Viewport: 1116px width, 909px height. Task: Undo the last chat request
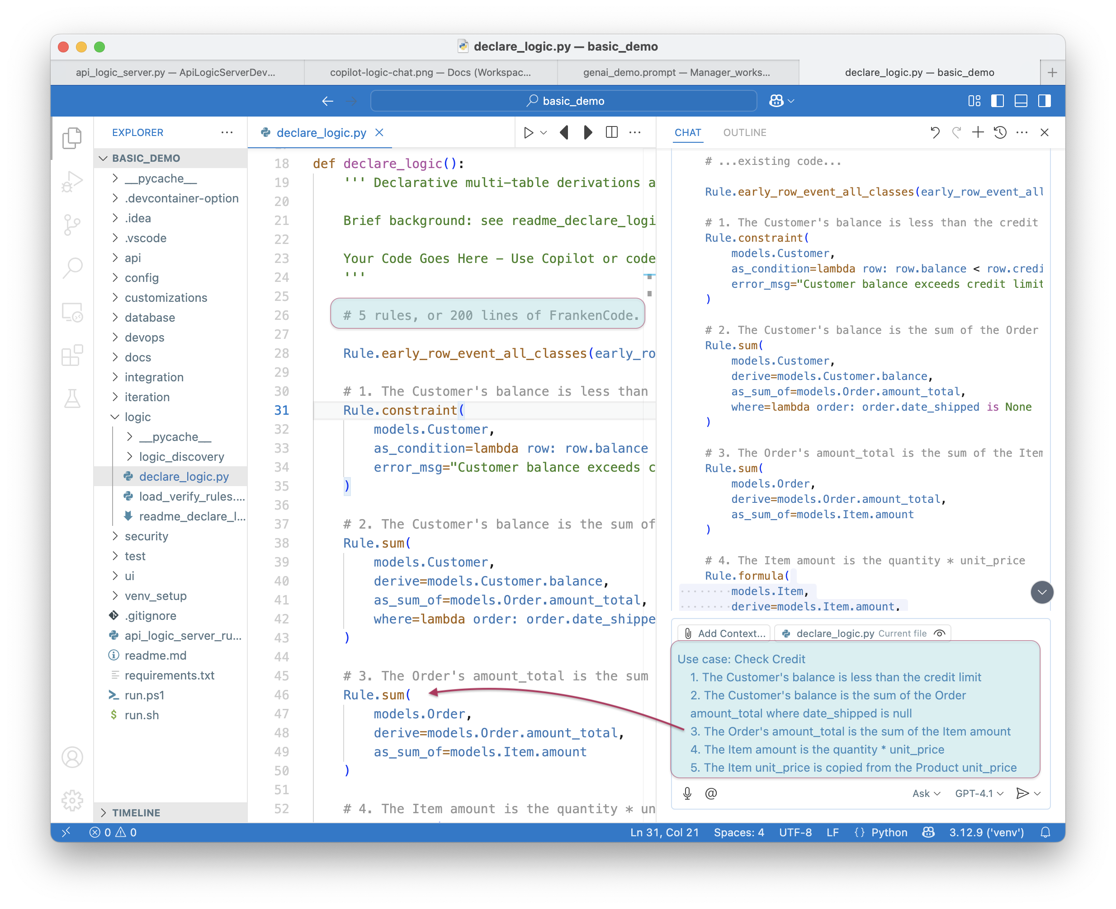[935, 132]
